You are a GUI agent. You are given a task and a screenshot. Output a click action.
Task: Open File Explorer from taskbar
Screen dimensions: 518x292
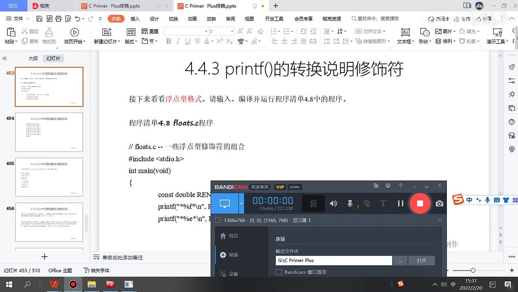click(91, 284)
